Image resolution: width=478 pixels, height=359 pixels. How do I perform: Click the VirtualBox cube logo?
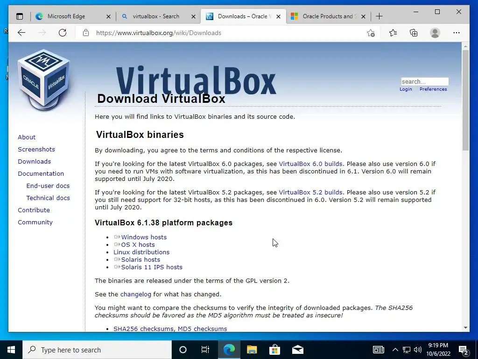44,79
